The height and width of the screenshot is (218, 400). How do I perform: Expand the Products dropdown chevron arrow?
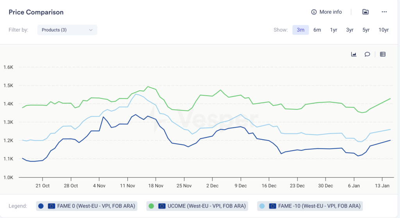click(x=91, y=30)
